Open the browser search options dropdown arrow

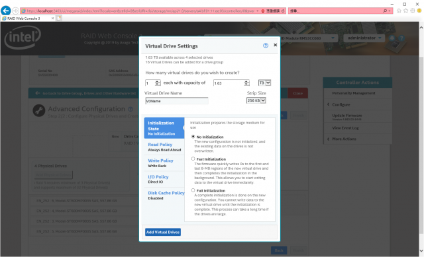pos(390,11)
